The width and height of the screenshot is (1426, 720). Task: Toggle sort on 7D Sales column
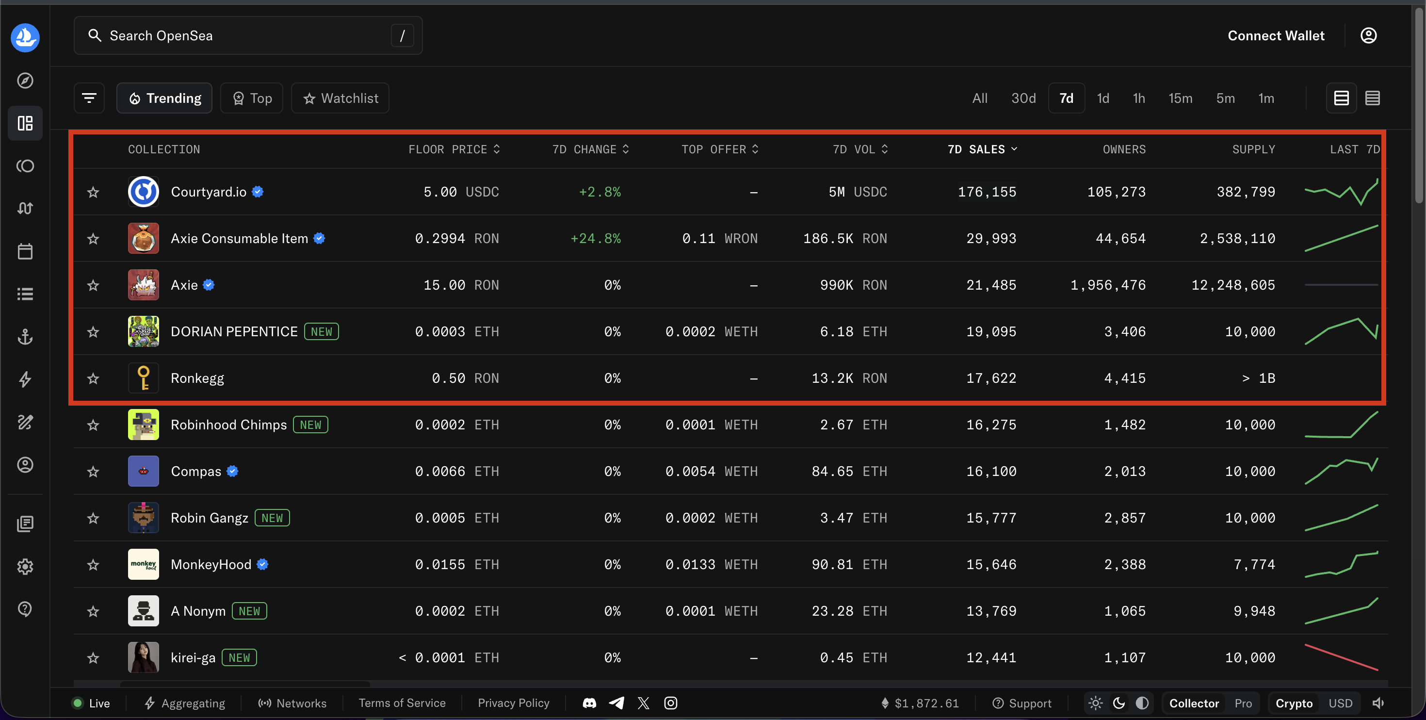(983, 149)
